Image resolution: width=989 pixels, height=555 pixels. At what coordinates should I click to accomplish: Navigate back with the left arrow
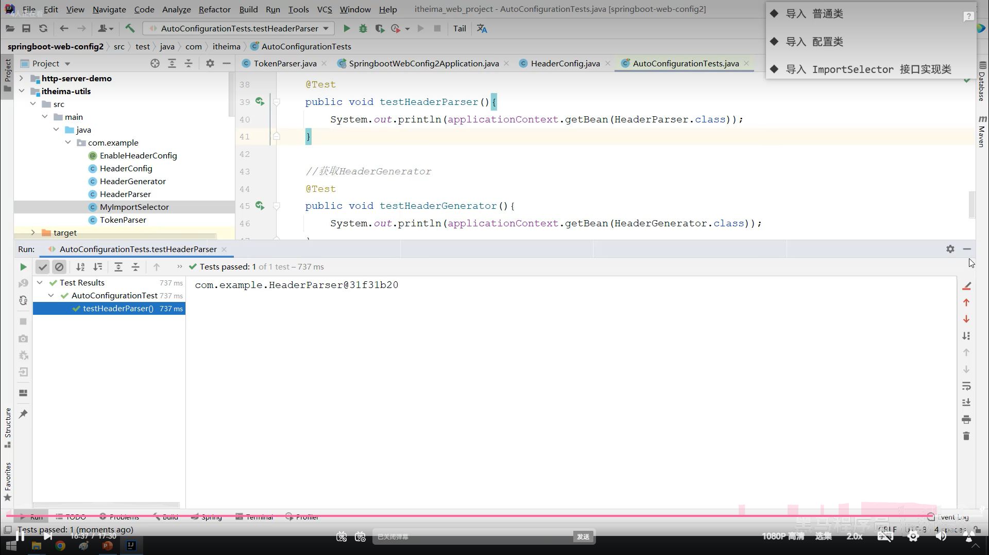pyautogui.click(x=64, y=29)
